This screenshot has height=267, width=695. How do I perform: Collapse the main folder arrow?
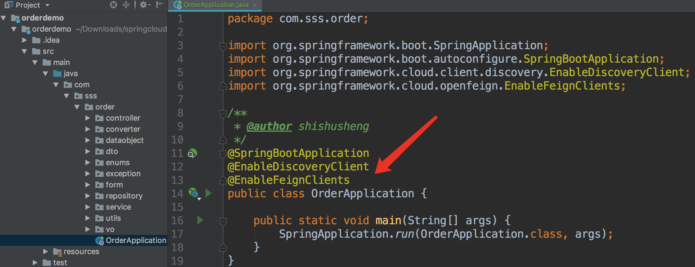click(x=35, y=62)
